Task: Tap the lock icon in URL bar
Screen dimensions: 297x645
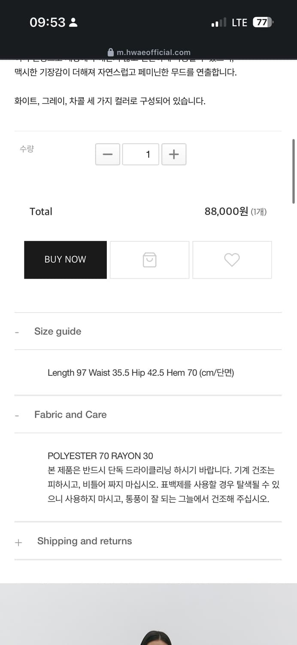Action: coord(111,52)
